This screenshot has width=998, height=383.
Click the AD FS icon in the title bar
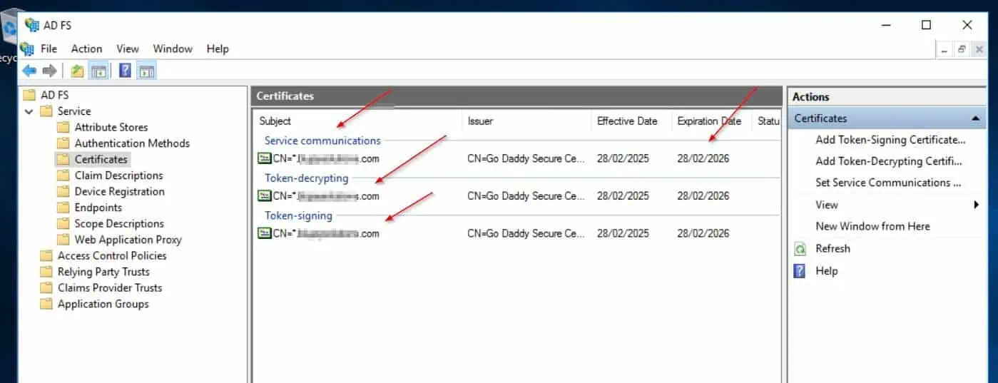click(32, 25)
